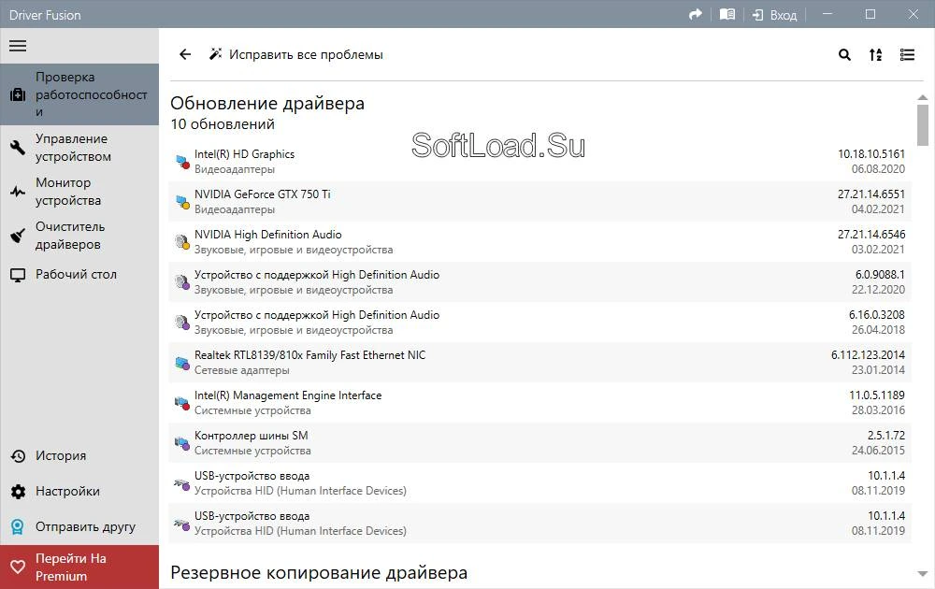Select Realtek RTL8139/810x Ethernet NIC name
935x589 pixels.
point(310,355)
